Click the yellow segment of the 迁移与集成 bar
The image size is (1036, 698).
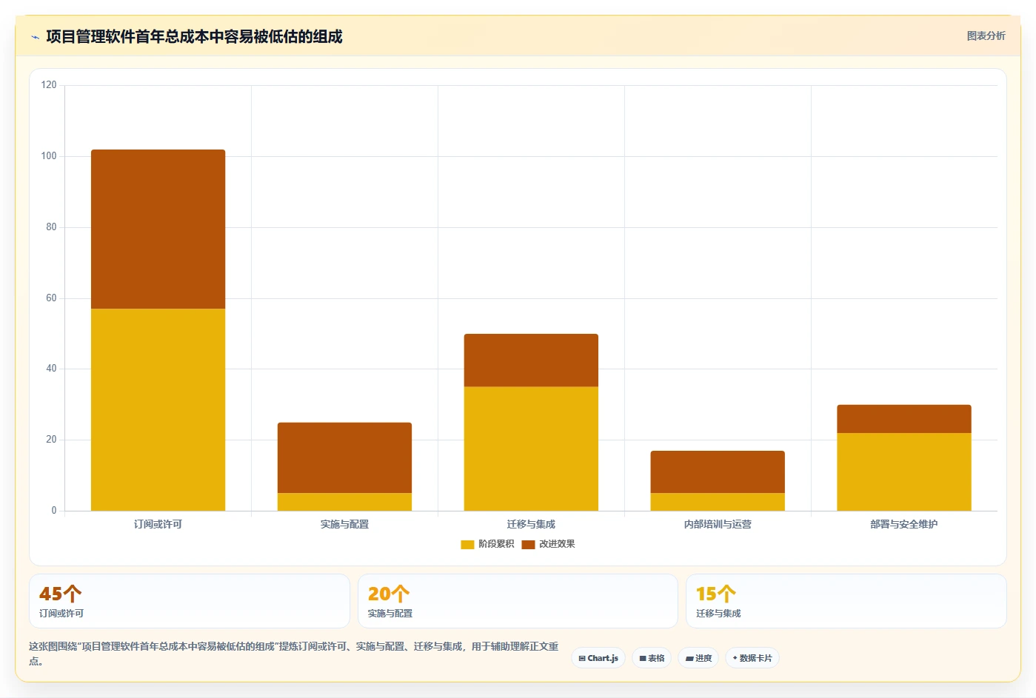(x=531, y=449)
